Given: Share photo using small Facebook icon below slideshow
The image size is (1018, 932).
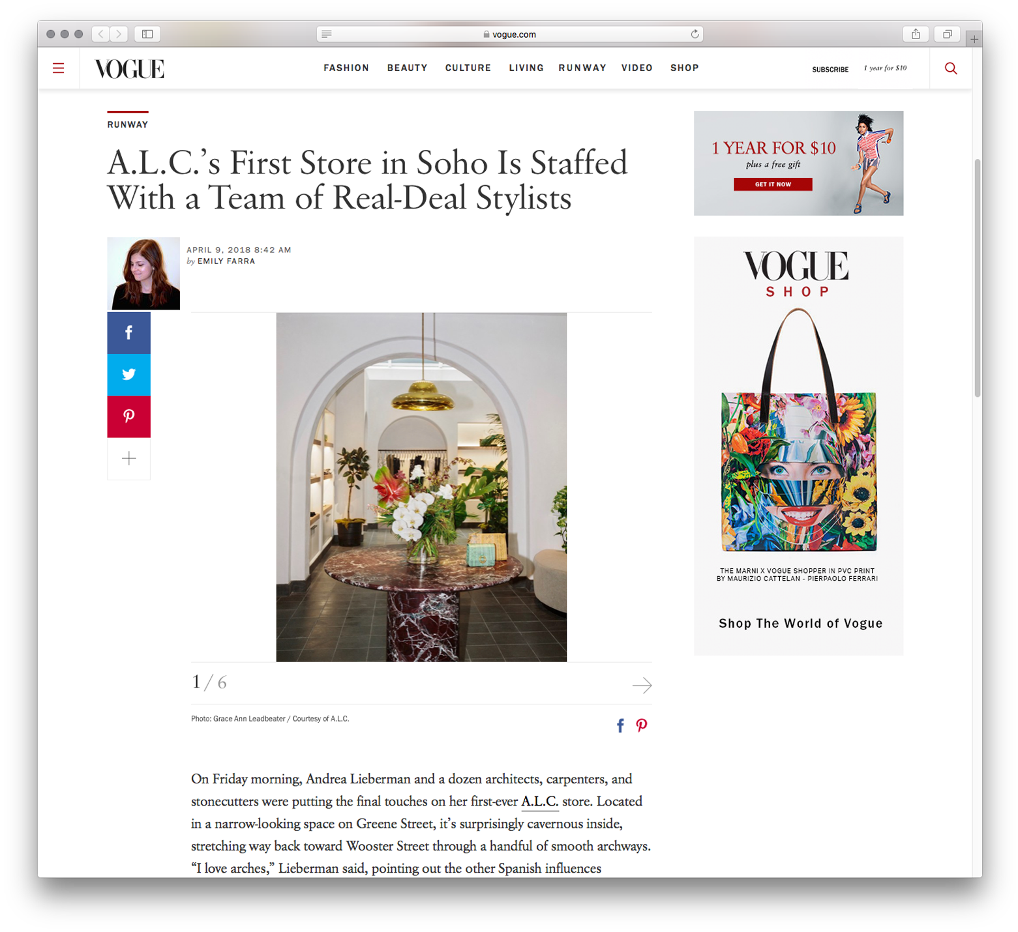Looking at the screenshot, I should point(620,725).
